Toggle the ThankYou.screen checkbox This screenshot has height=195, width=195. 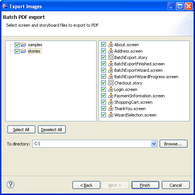[x=103, y=109]
